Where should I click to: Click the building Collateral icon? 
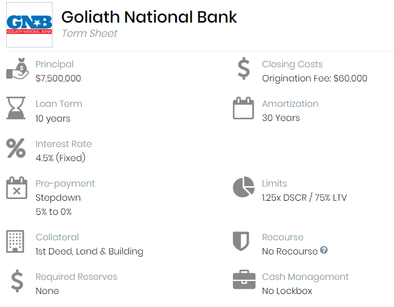point(15,241)
